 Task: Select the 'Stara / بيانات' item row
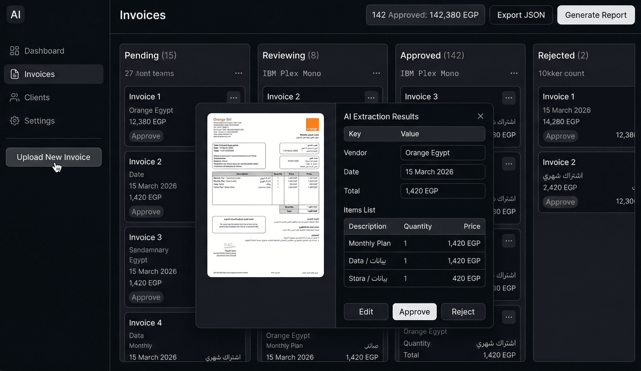pyautogui.click(x=414, y=278)
